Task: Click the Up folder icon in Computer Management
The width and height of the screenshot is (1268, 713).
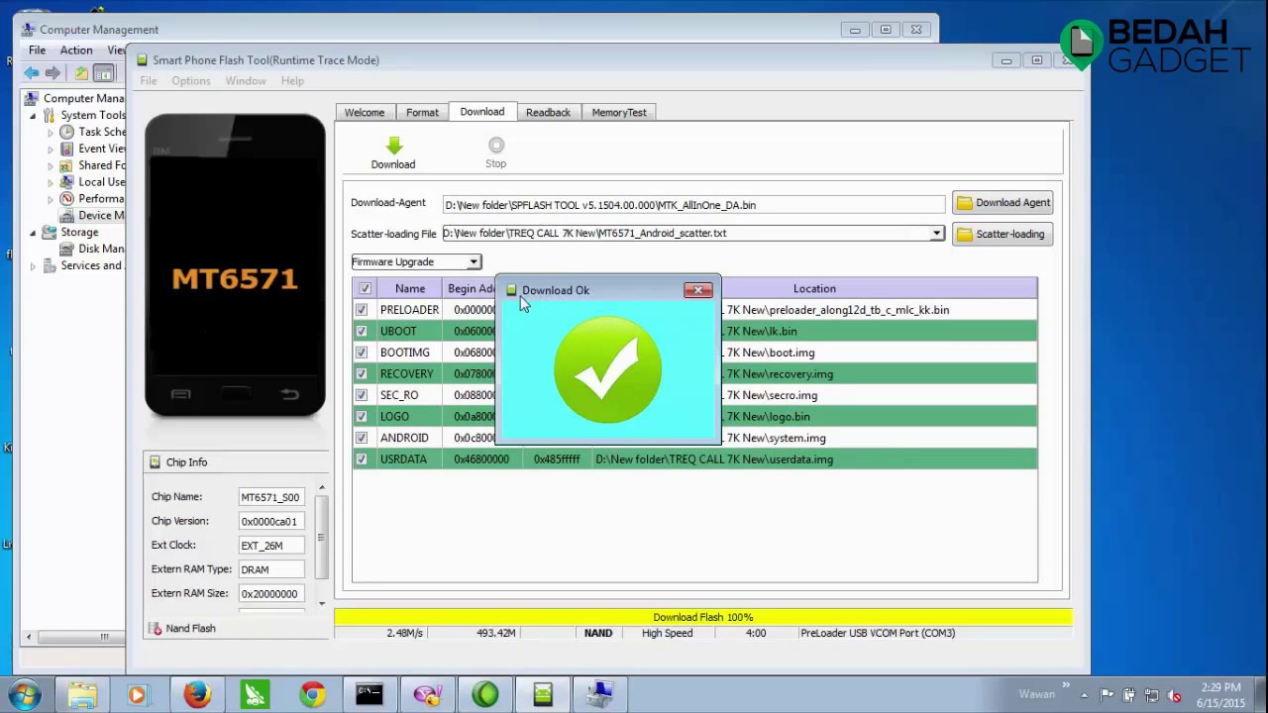Action: (81, 72)
